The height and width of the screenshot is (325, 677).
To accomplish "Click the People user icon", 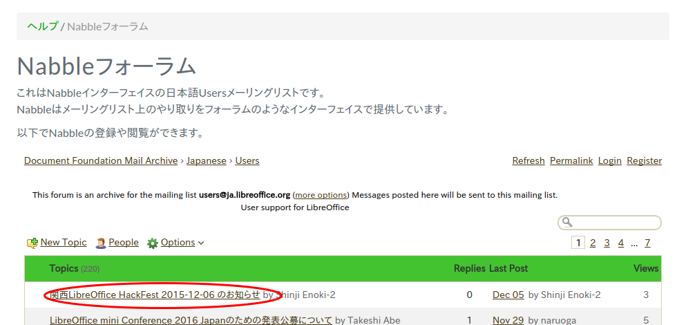I will pyautogui.click(x=101, y=243).
